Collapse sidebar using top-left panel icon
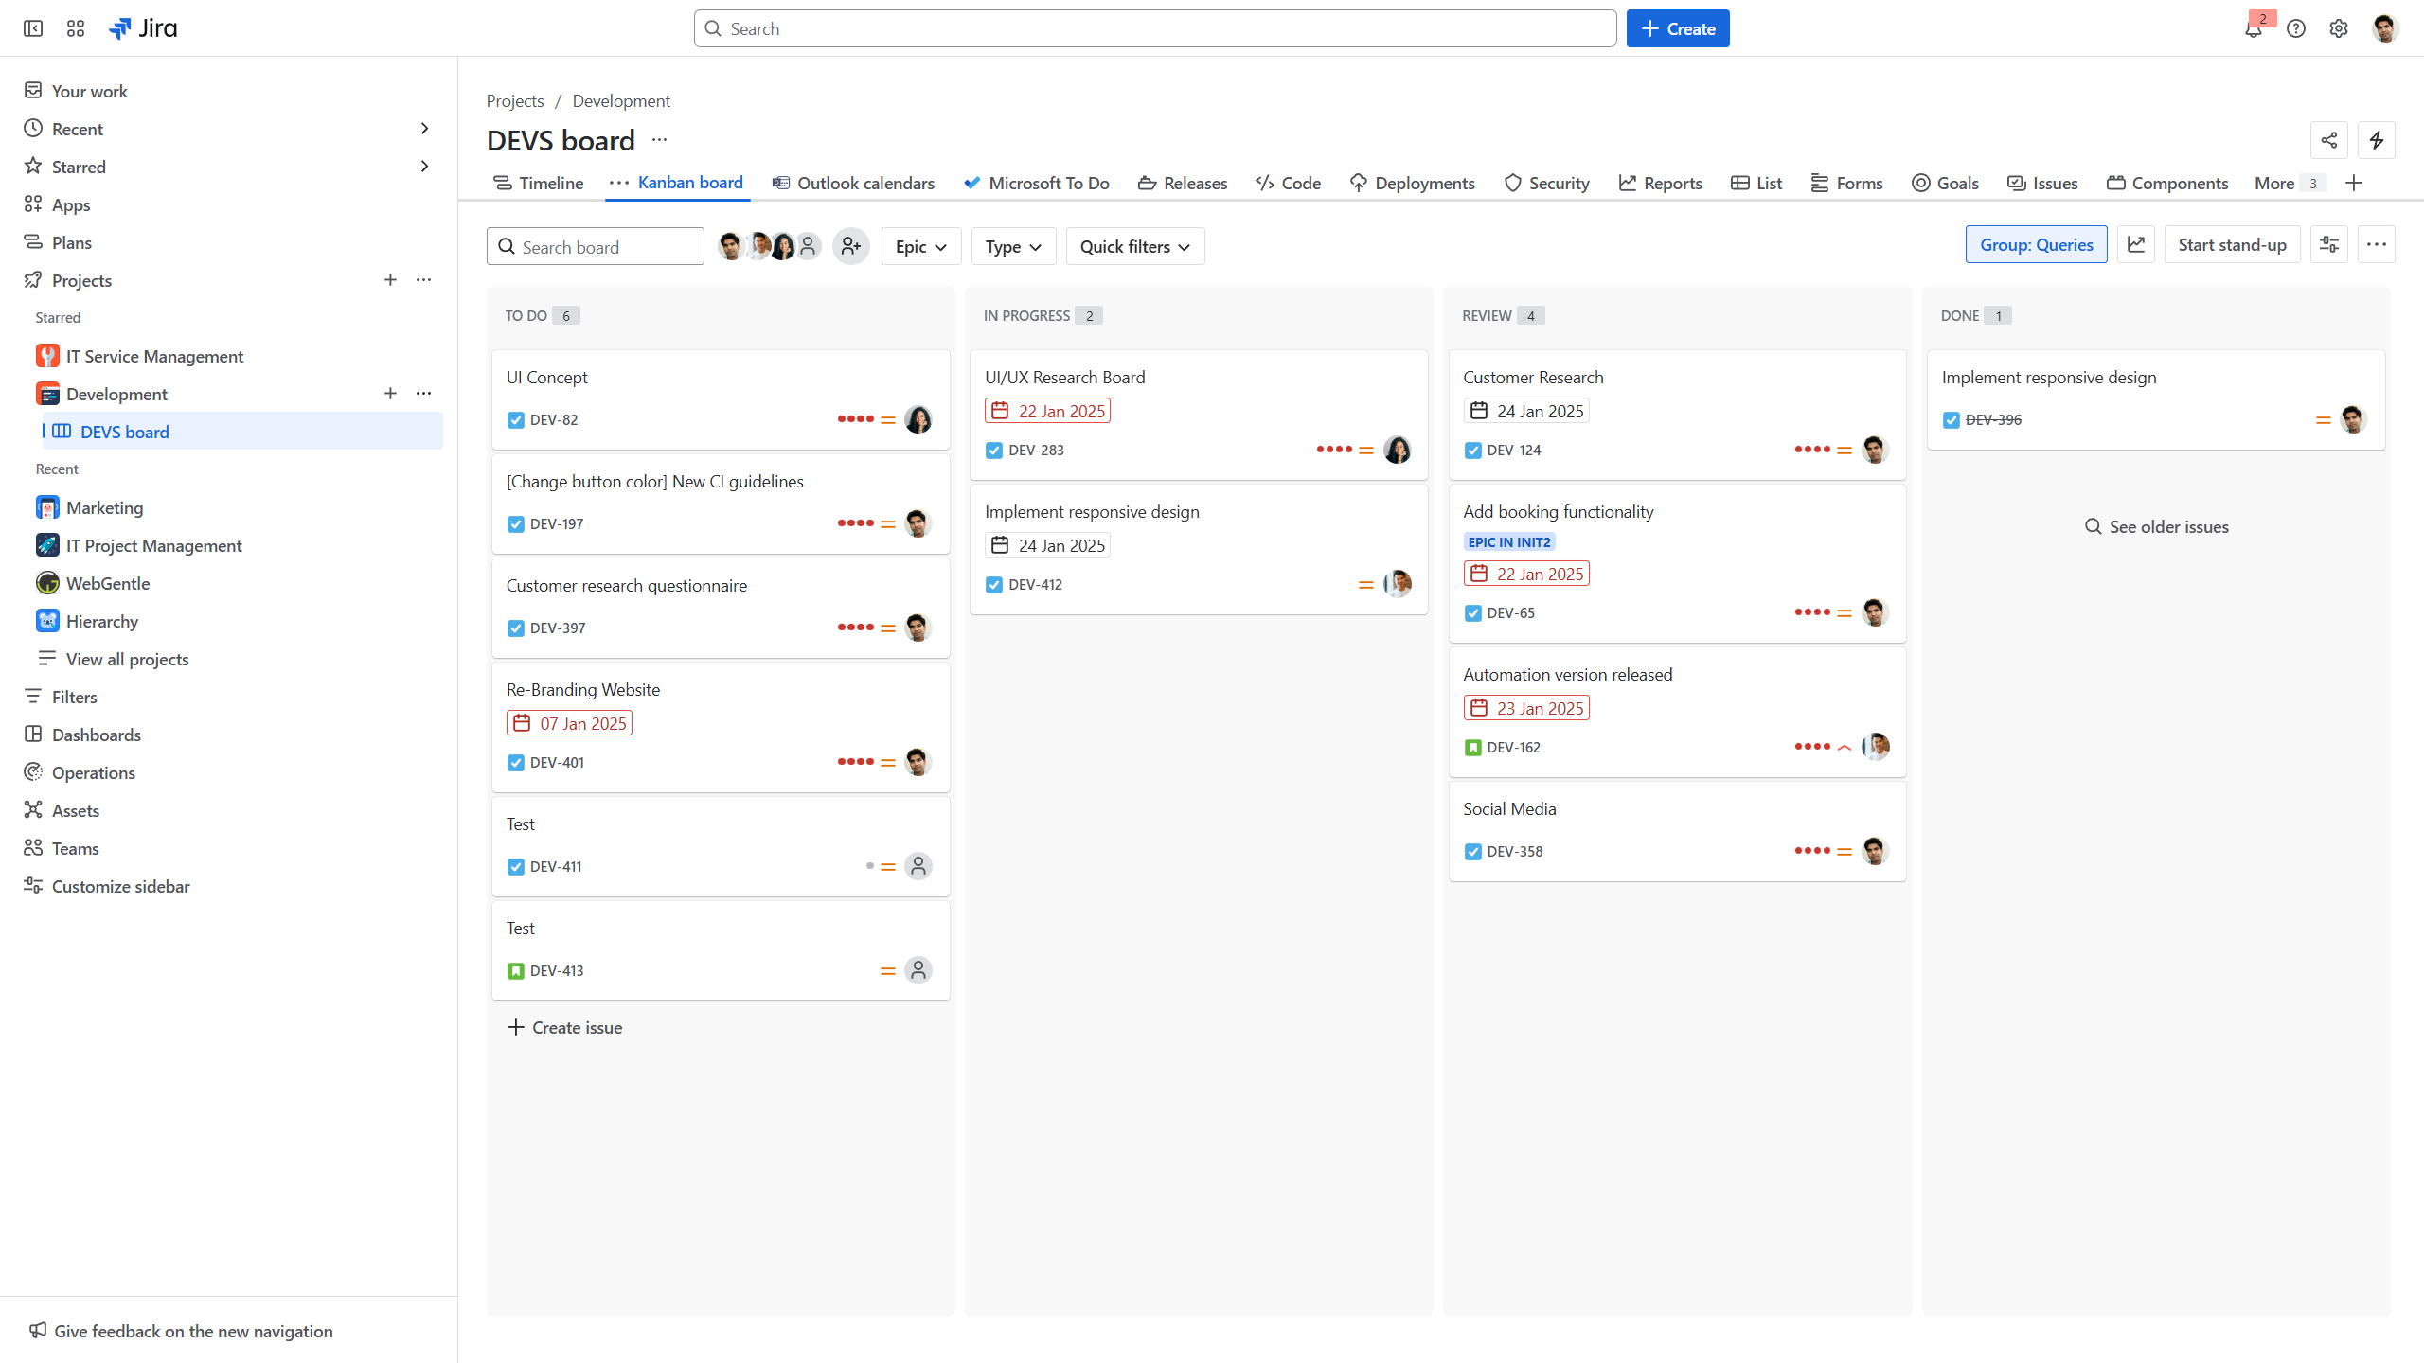2424x1363 pixels. coord(33,28)
